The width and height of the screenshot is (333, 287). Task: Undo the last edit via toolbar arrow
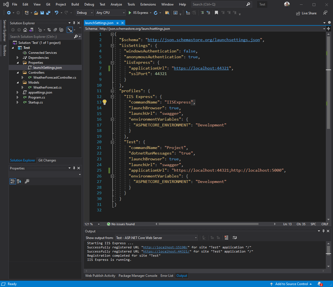[x=57, y=13]
